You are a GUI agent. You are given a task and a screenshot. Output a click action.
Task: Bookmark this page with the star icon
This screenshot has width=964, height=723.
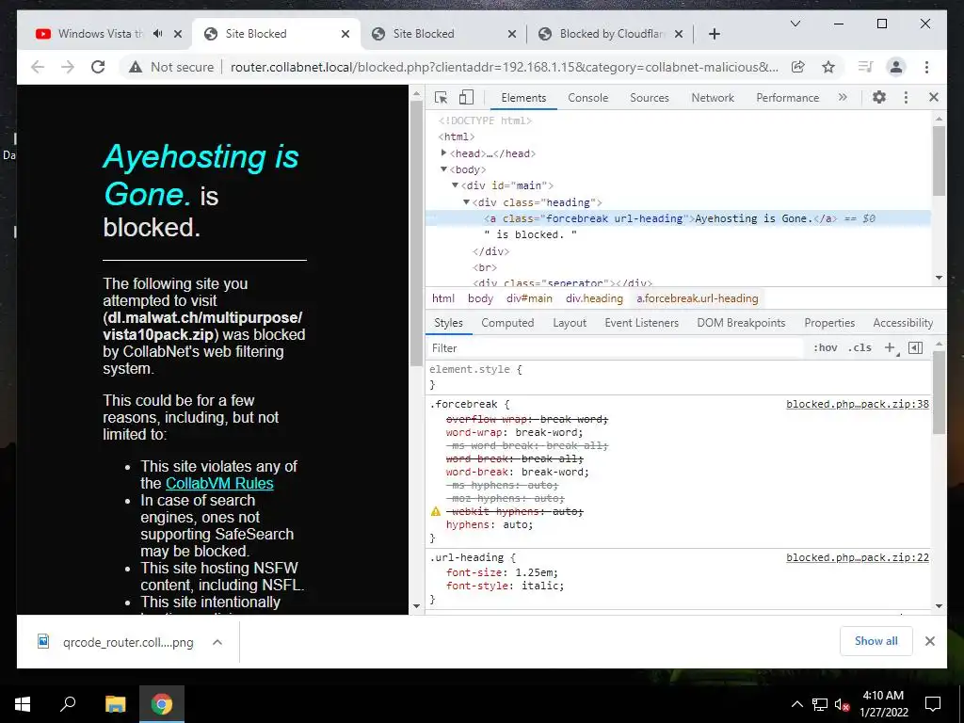point(828,67)
